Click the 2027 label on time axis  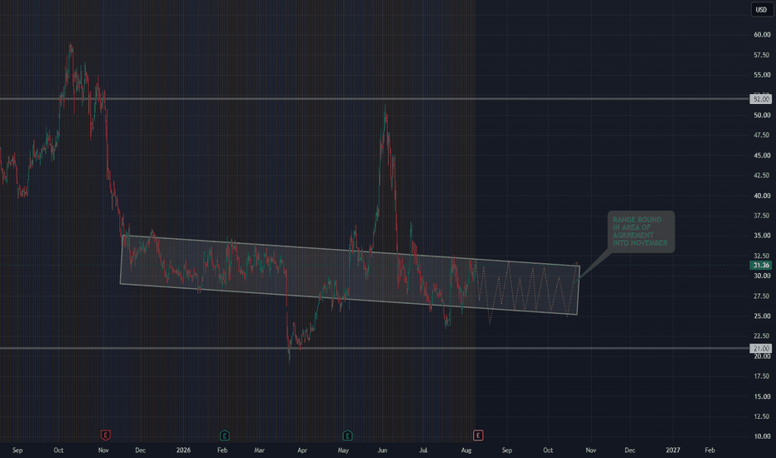673,450
